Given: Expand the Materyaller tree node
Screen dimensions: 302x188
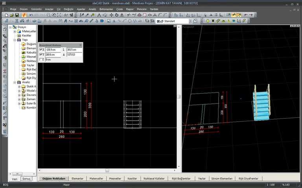Looking at the screenshot, I should click(x=15, y=31).
